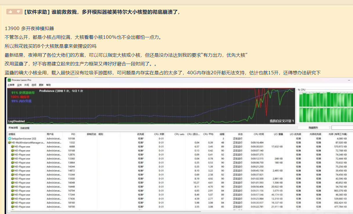Click the HD-Player.exe icon in PID 16704 row
The height and width of the screenshot is (214, 353).
tap(13, 191)
